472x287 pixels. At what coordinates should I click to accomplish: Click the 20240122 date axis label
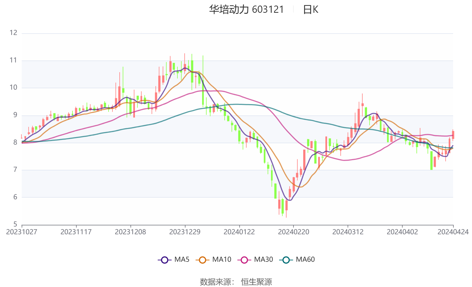pyautogui.click(x=239, y=232)
